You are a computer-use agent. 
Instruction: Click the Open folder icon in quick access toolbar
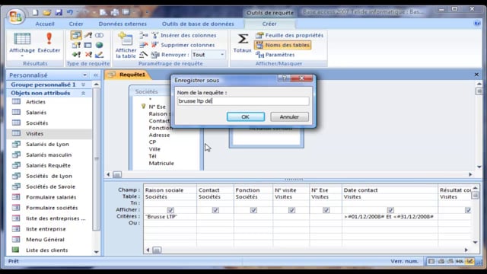(46, 12)
